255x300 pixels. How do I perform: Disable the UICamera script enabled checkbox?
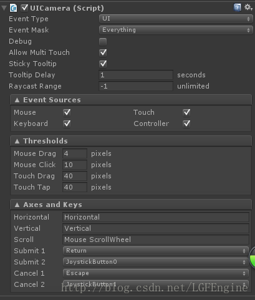tap(24, 8)
